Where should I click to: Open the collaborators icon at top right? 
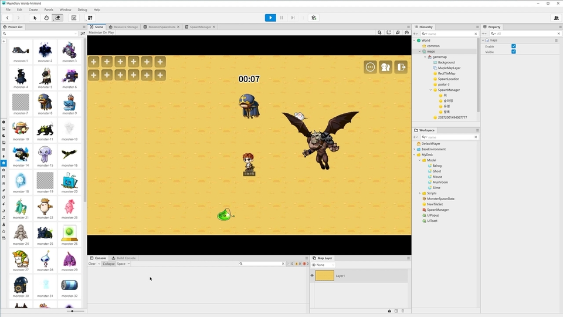[556, 18]
